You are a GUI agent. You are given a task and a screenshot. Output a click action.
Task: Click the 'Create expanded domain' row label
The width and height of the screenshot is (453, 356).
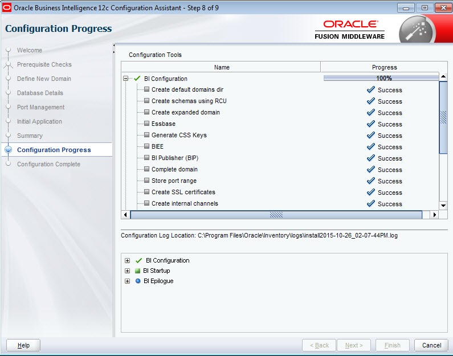(186, 112)
